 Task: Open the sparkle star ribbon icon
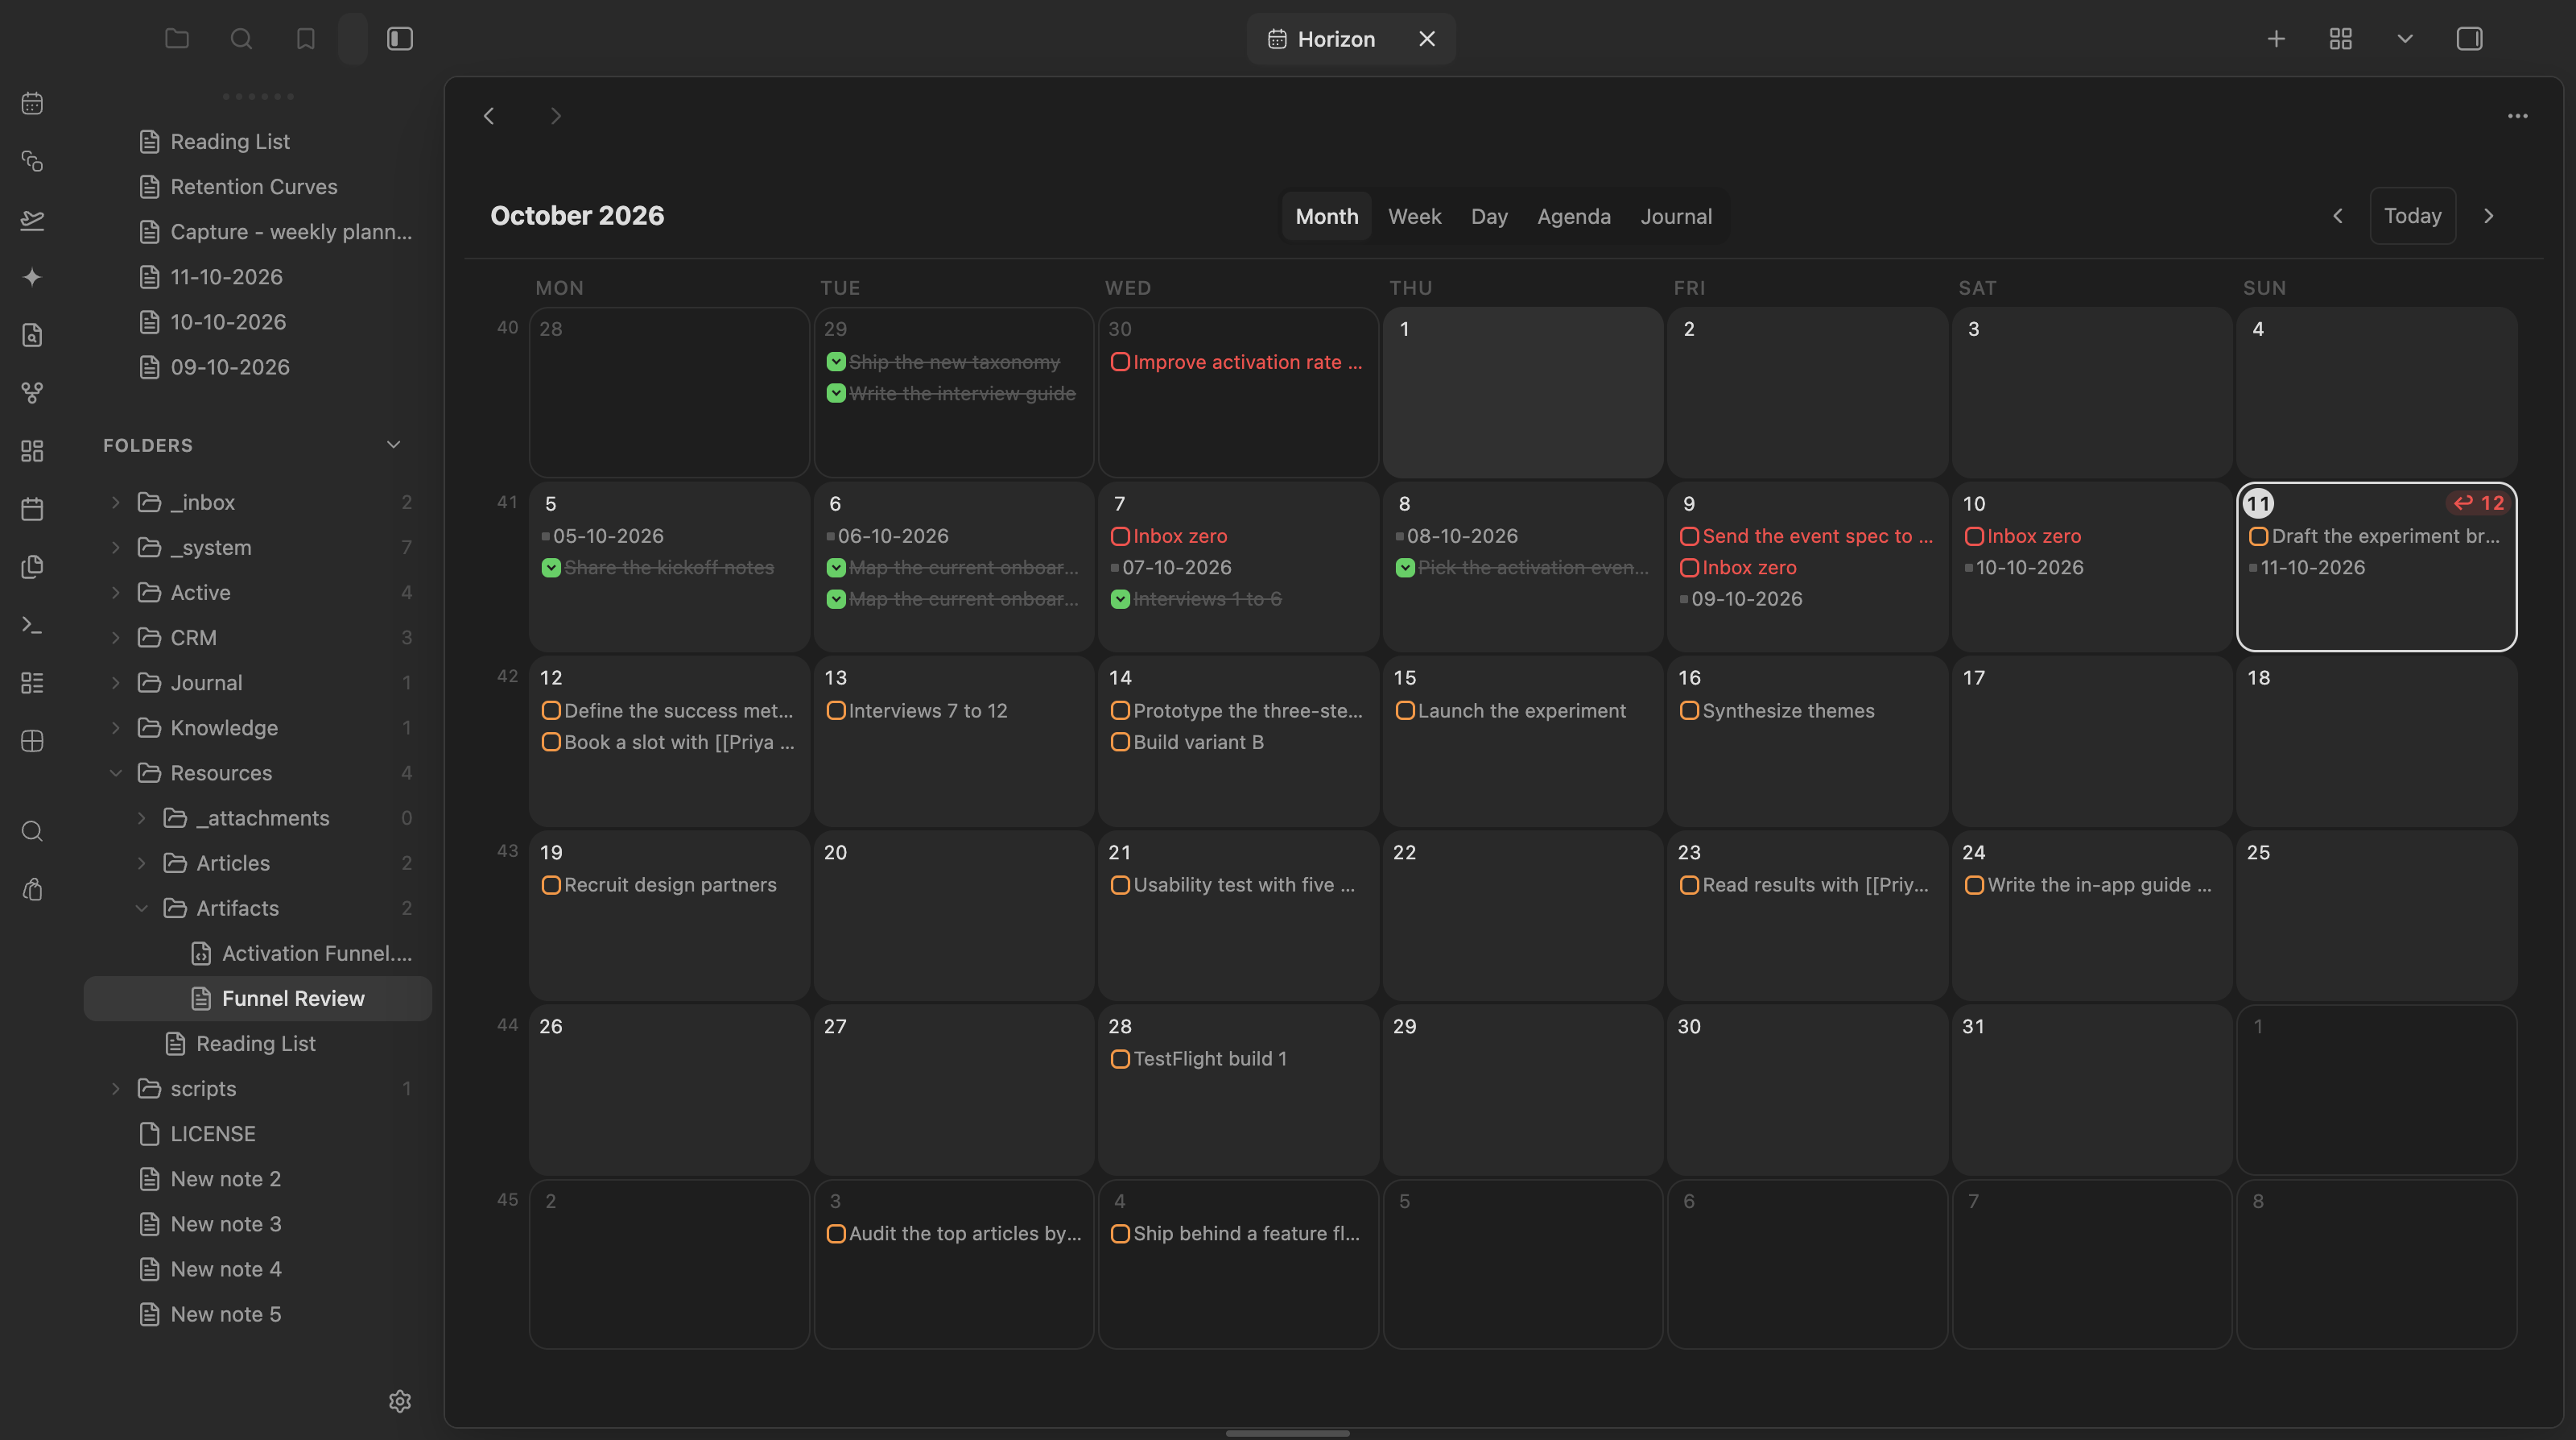[x=32, y=277]
